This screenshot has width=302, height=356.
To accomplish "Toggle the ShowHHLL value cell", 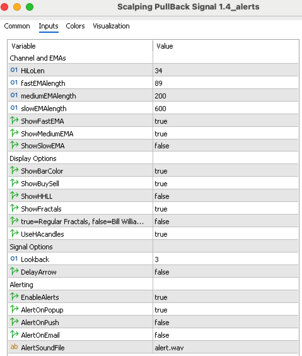I will pos(226,196).
